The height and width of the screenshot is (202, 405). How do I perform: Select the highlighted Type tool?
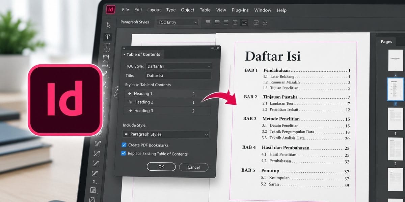tap(107, 37)
